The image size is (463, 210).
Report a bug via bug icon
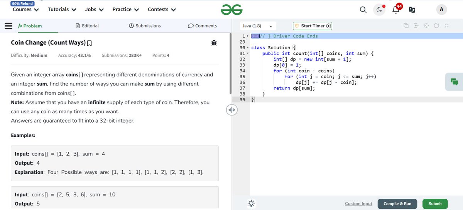(x=214, y=43)
